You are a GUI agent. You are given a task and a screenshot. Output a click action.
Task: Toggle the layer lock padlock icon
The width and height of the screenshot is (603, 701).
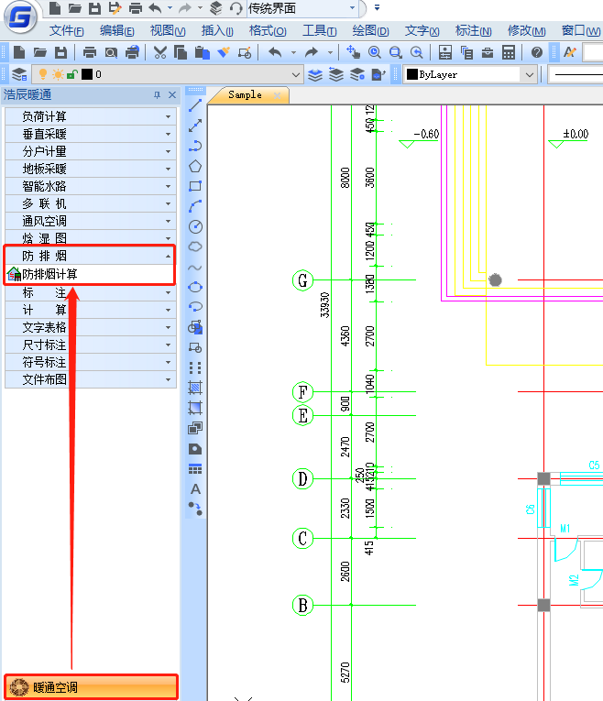[x=72, y=74]
